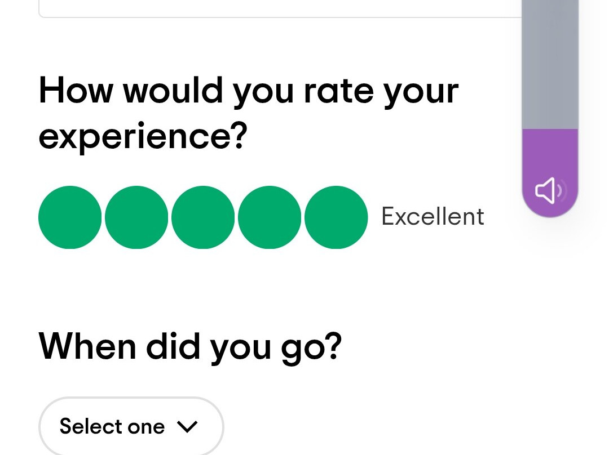Screen dimensions: 609x455
Task: Rate two bubbles with the second circle
Action: coord(136,217)
